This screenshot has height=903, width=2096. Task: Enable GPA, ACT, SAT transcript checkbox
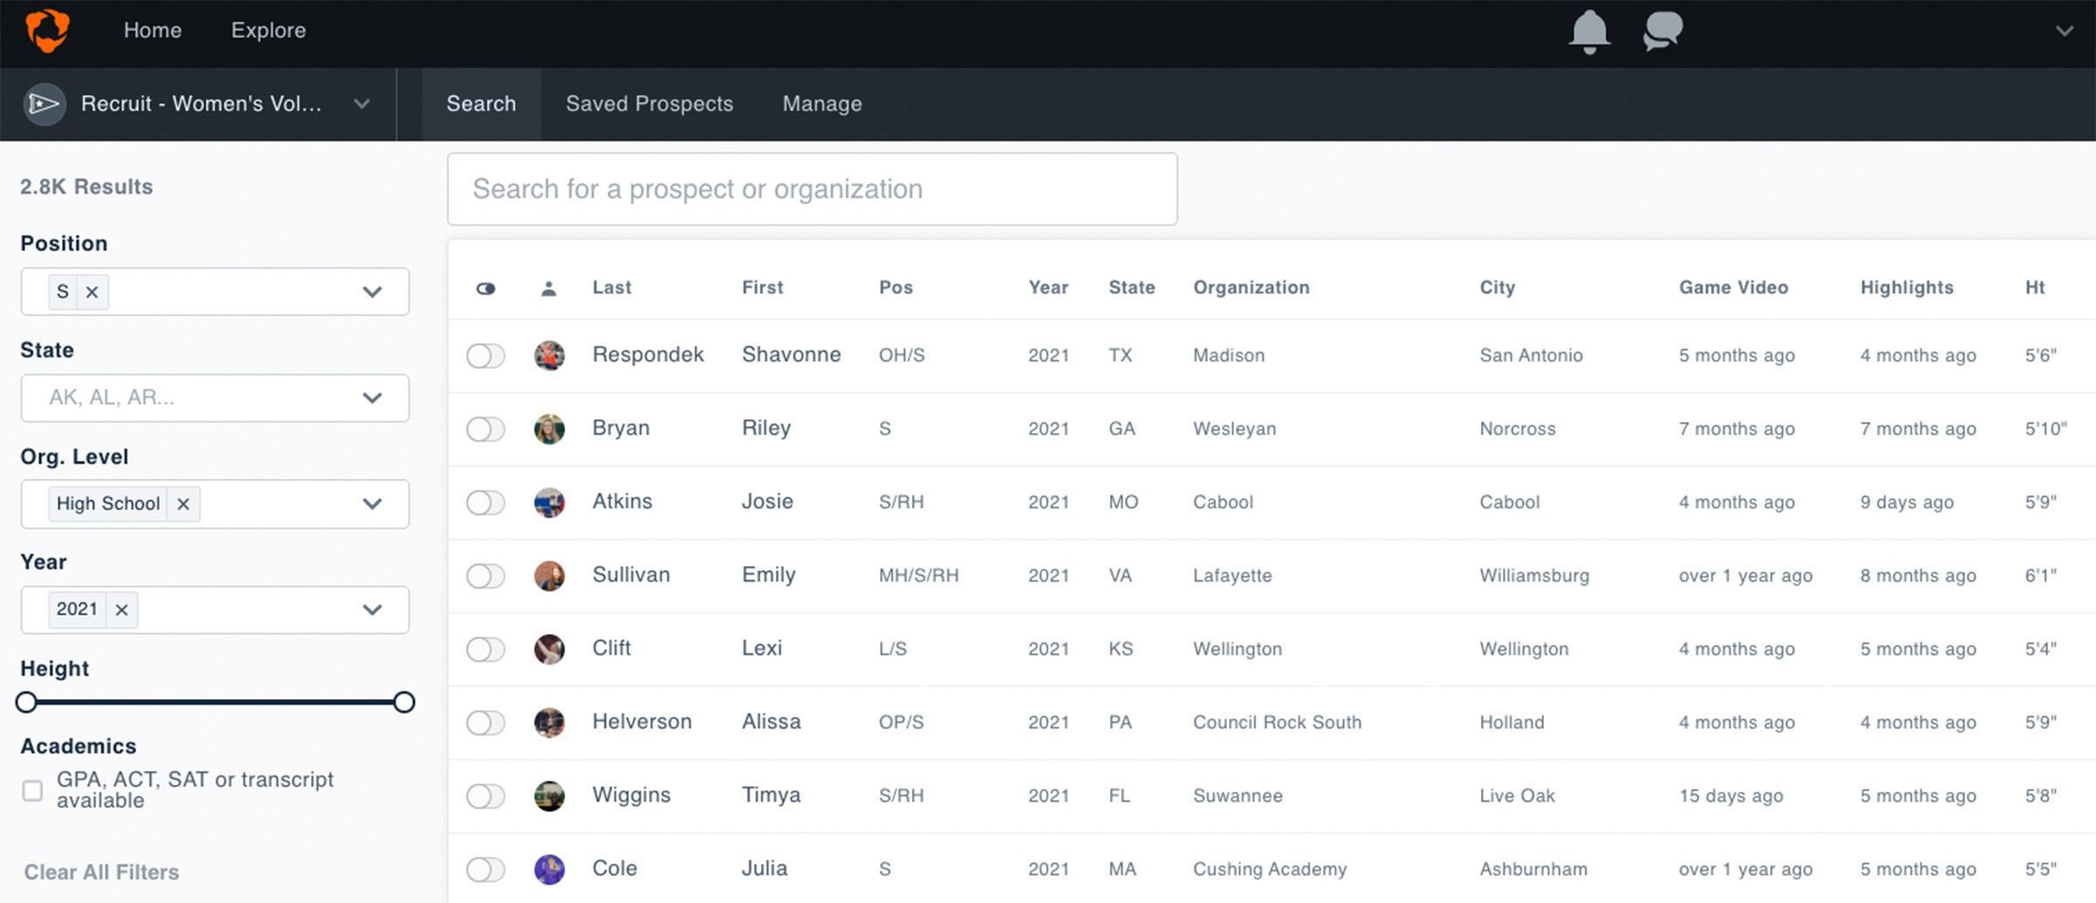tap(32, 790)
